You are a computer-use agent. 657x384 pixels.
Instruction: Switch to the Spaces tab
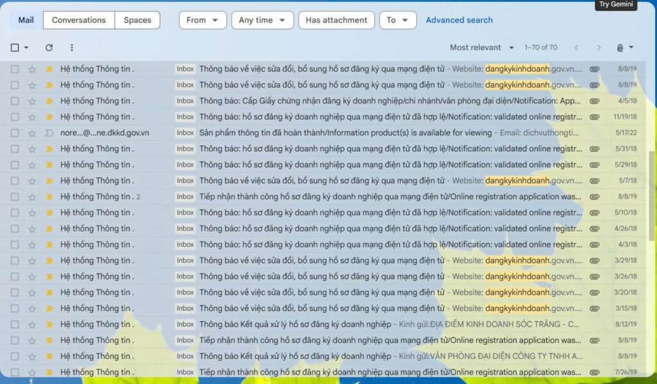pyautogui.click(x=137, y=20)
